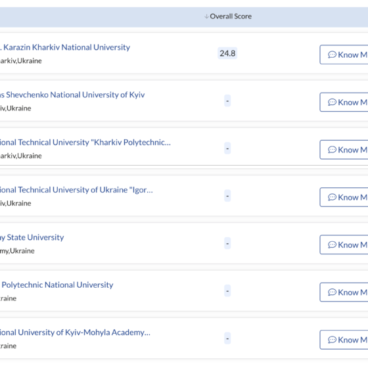
Task: Click the dash score for State University row
Action: [227, 243]
